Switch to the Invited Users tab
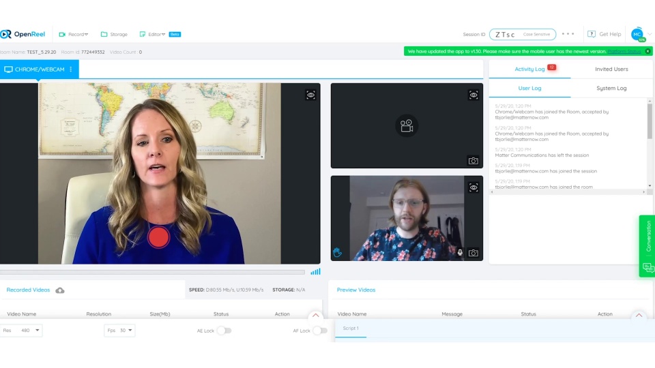 [x=611, y=70]
